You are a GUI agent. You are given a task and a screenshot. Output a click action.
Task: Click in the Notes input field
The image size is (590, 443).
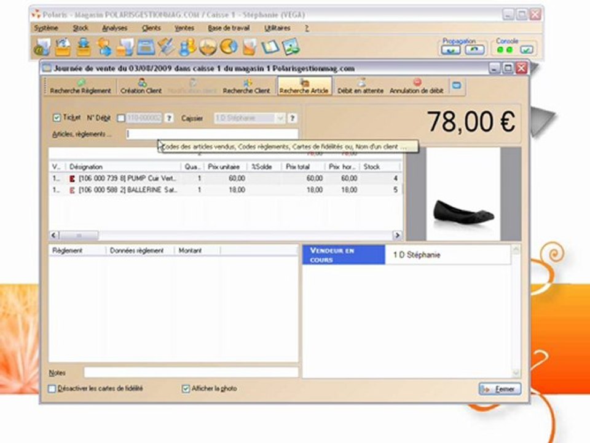point(191,373)
